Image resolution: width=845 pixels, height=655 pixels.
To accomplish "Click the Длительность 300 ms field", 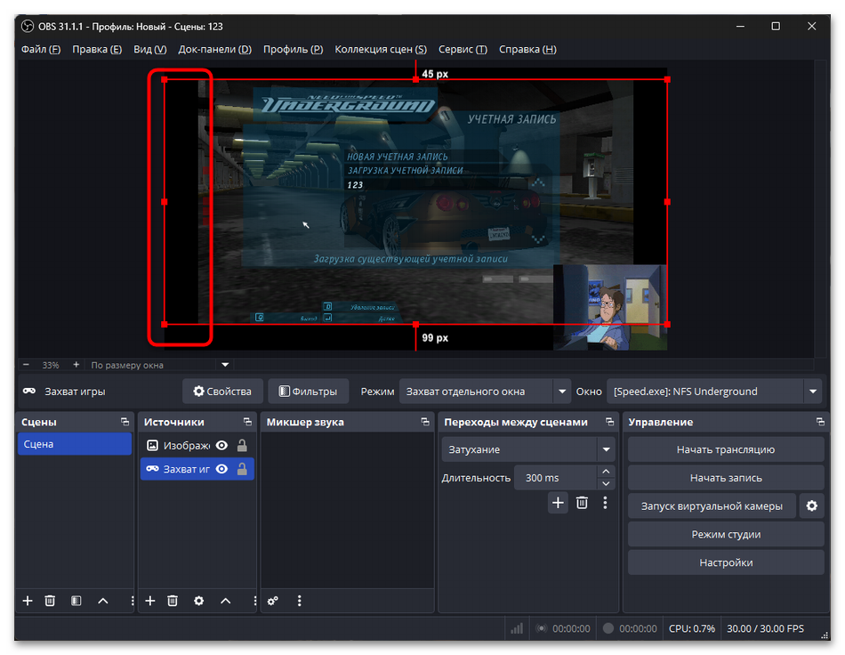I will (x=556, y=478).
